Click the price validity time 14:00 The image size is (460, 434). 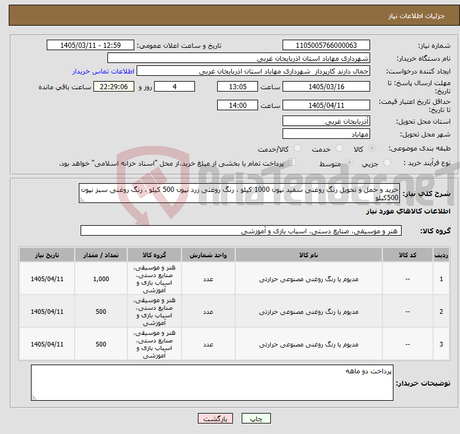pyautogui.click(x=238, y=105)
